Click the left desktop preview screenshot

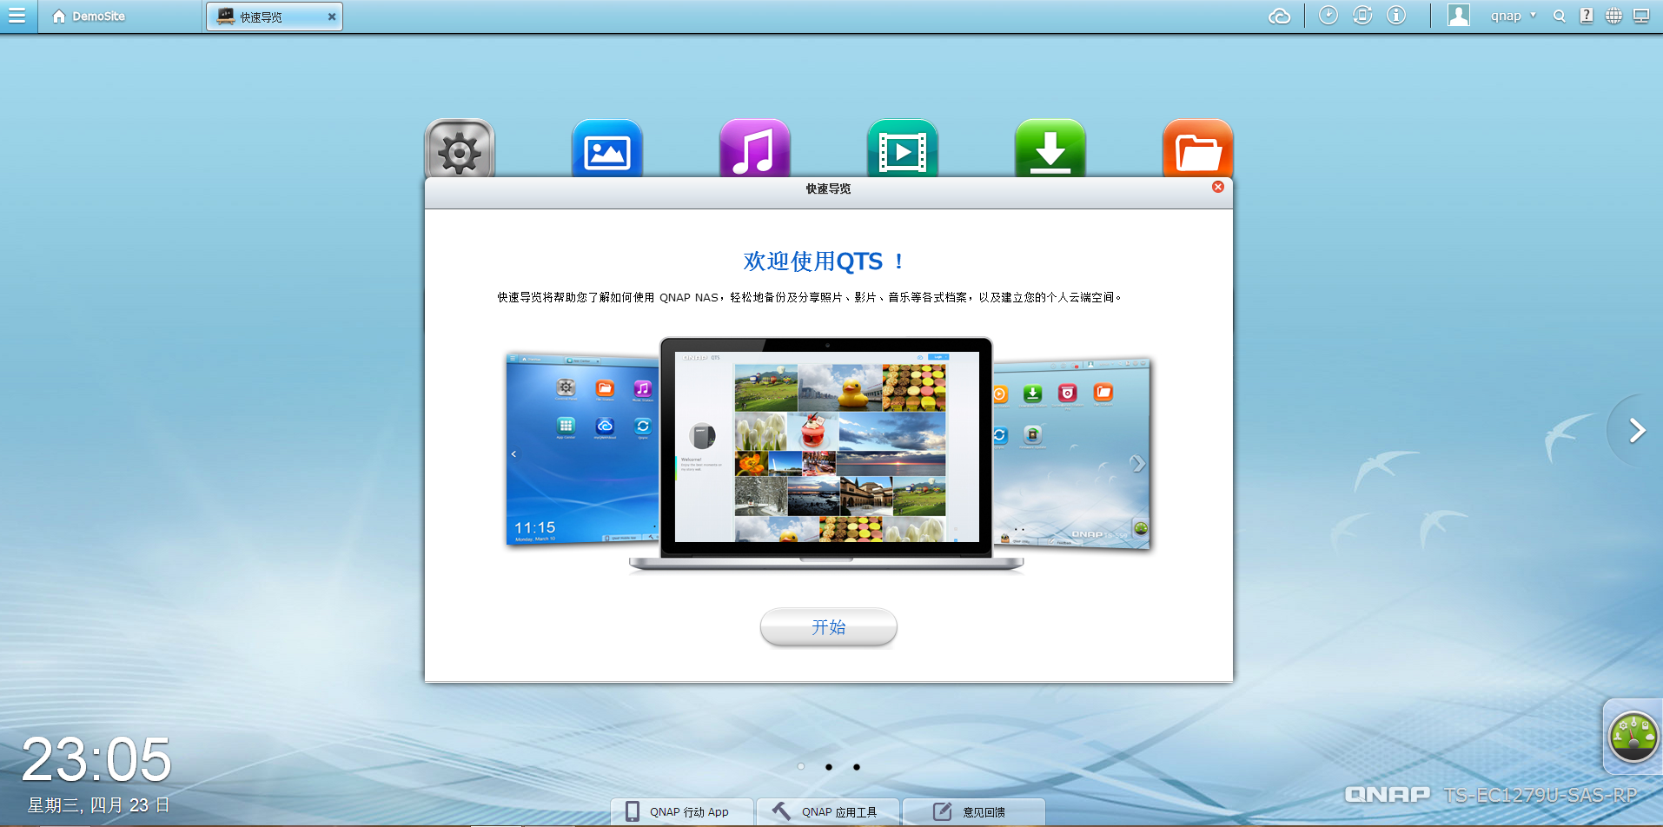[x=582, y=449]
